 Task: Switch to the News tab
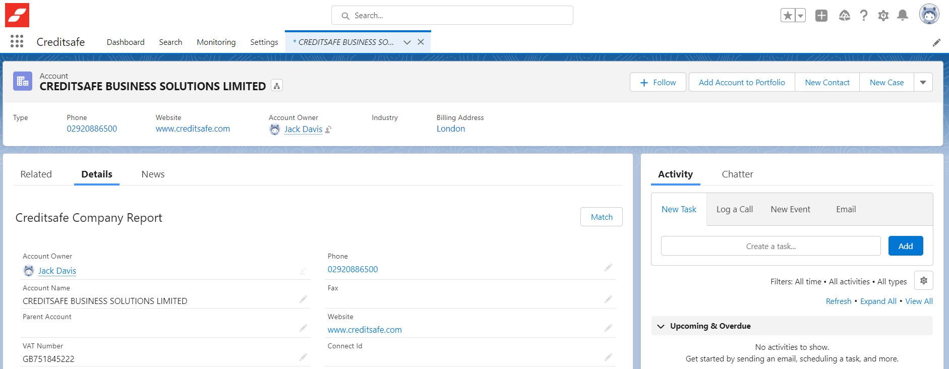click(153, 174)
